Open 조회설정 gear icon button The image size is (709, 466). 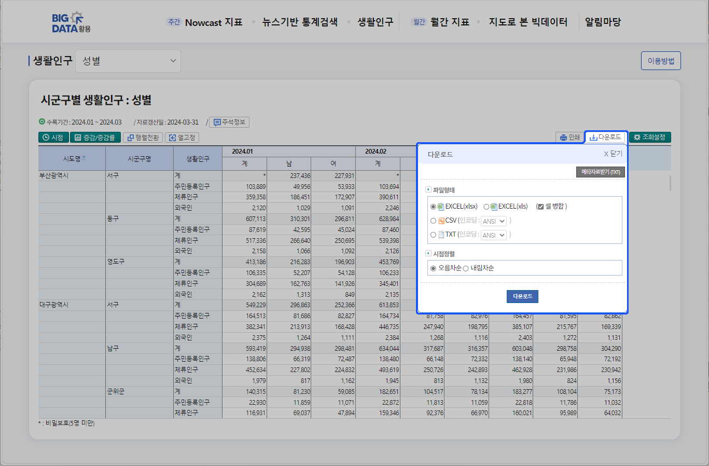649,138
